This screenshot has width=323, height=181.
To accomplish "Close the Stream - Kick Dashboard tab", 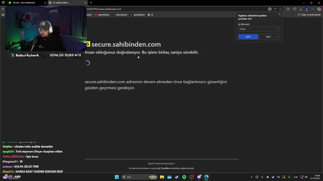I will pos(45,3).
